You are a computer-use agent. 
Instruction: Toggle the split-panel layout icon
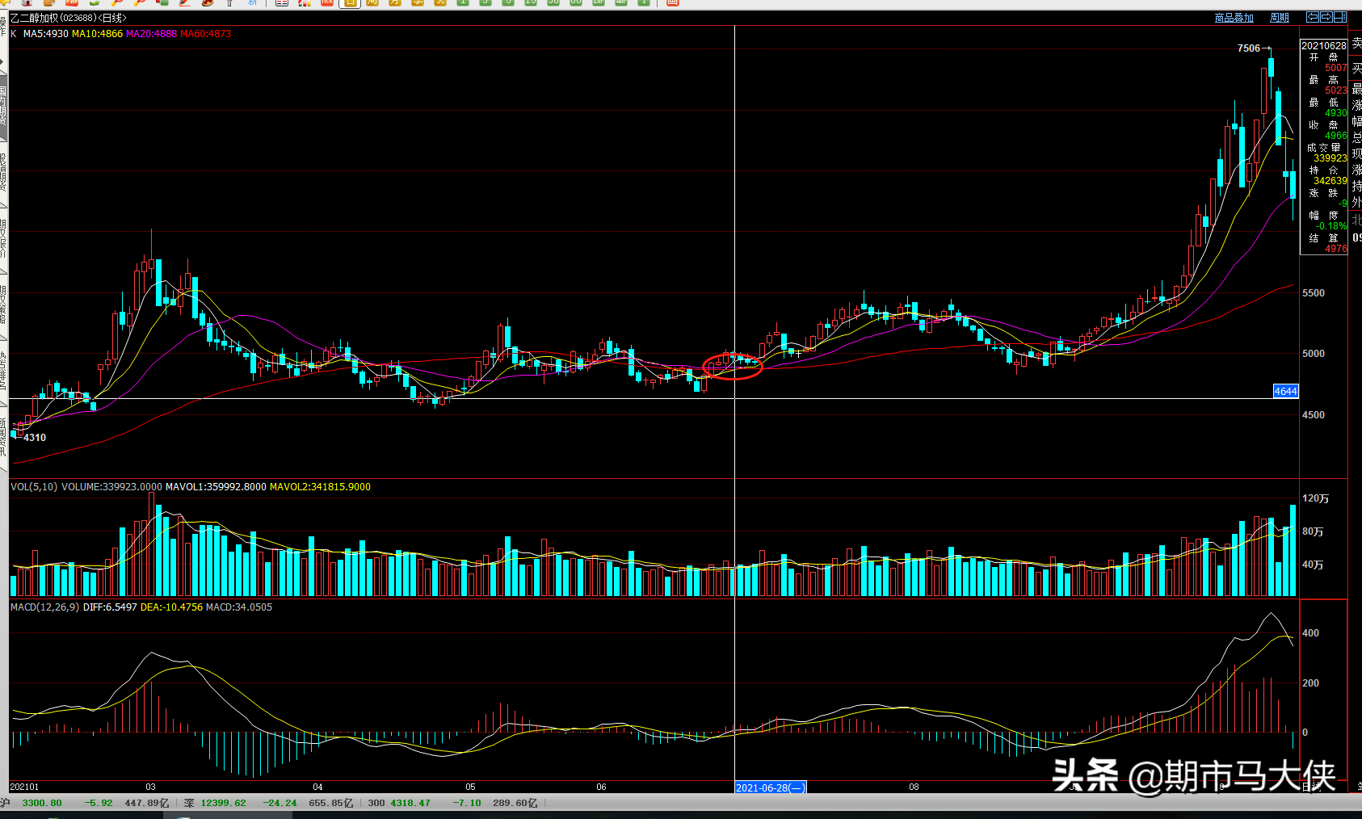point(1339,17)
